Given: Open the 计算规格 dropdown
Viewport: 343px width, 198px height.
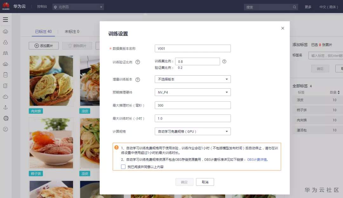Looking at the screenshot, I should pos(192,132).
